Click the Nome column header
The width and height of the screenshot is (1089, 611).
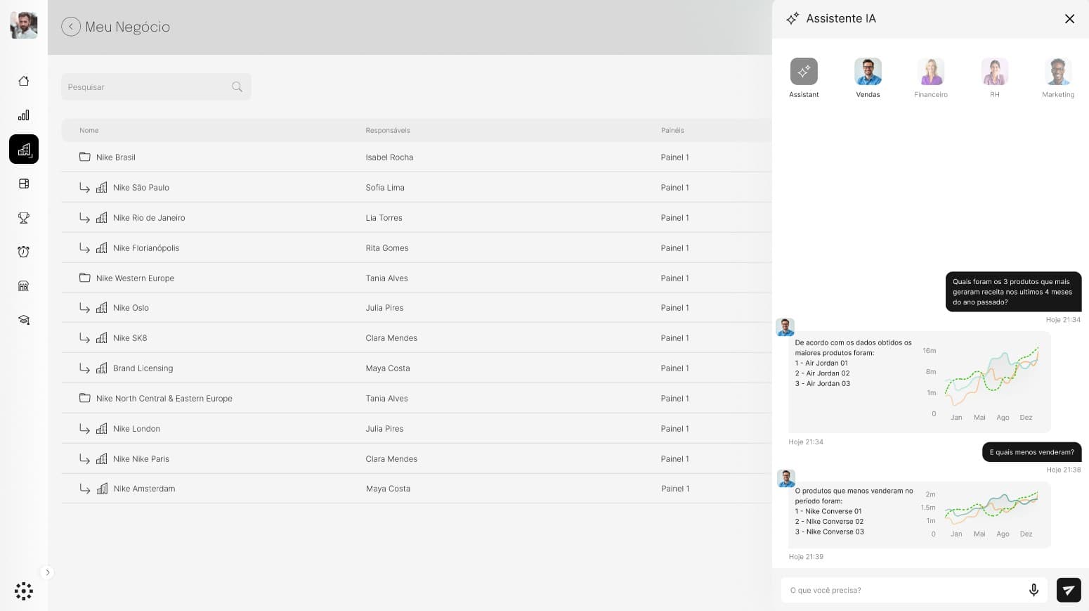point(89,131)
